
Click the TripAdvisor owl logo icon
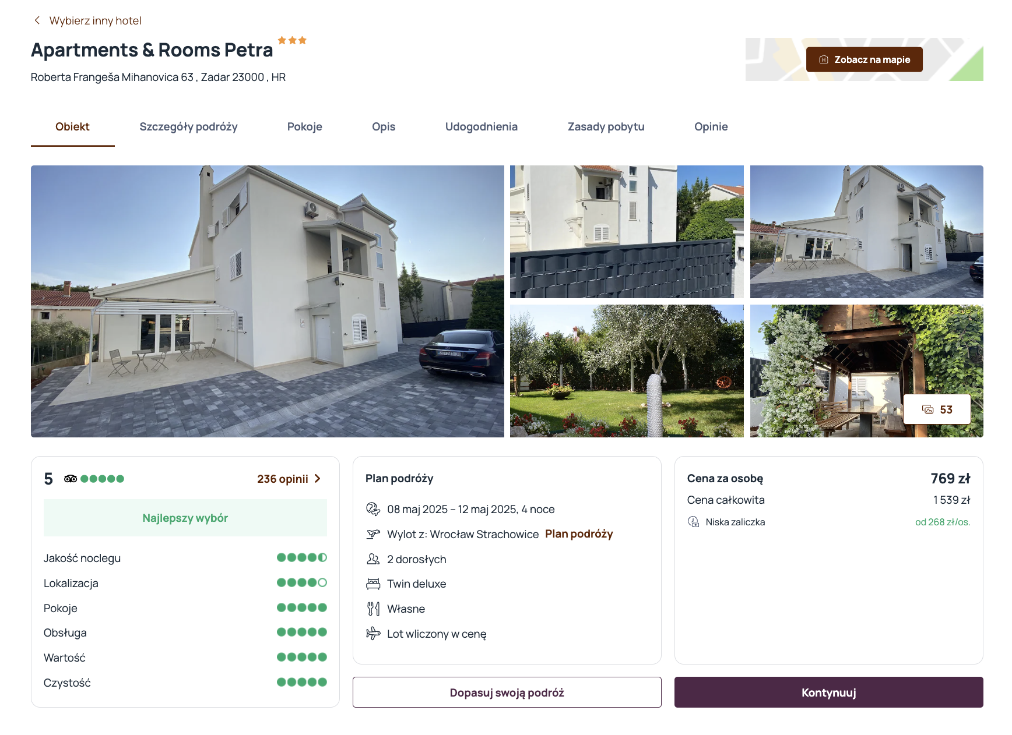click(71, 479)
